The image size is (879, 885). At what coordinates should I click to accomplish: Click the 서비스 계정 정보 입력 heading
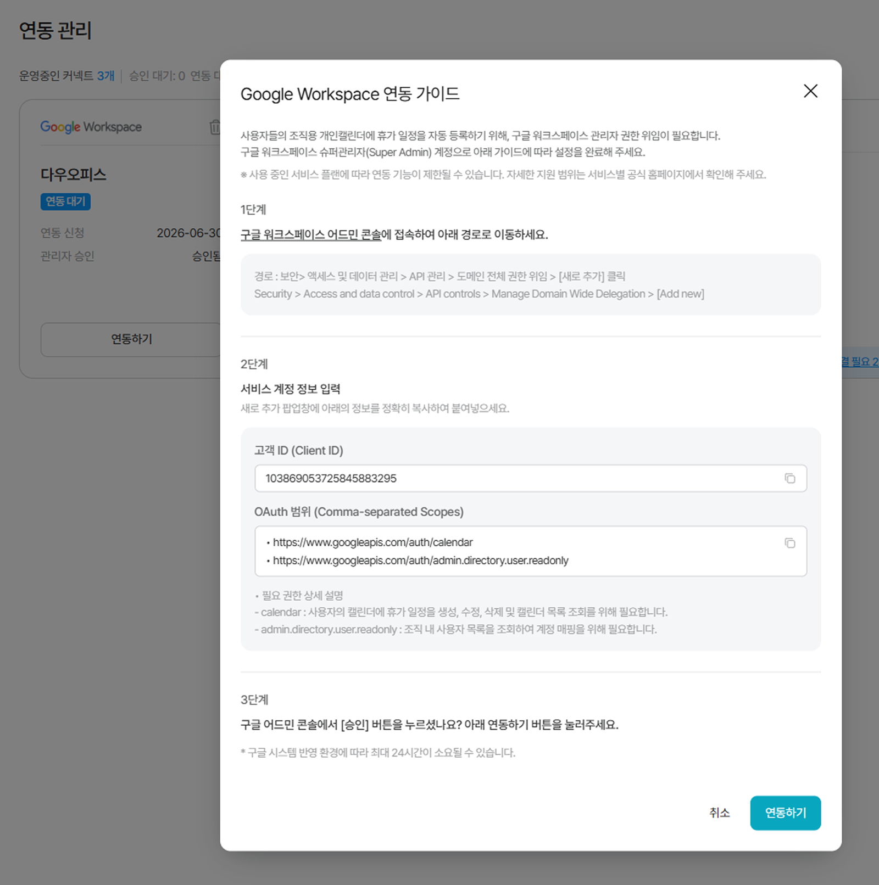[x=291, y=389]
